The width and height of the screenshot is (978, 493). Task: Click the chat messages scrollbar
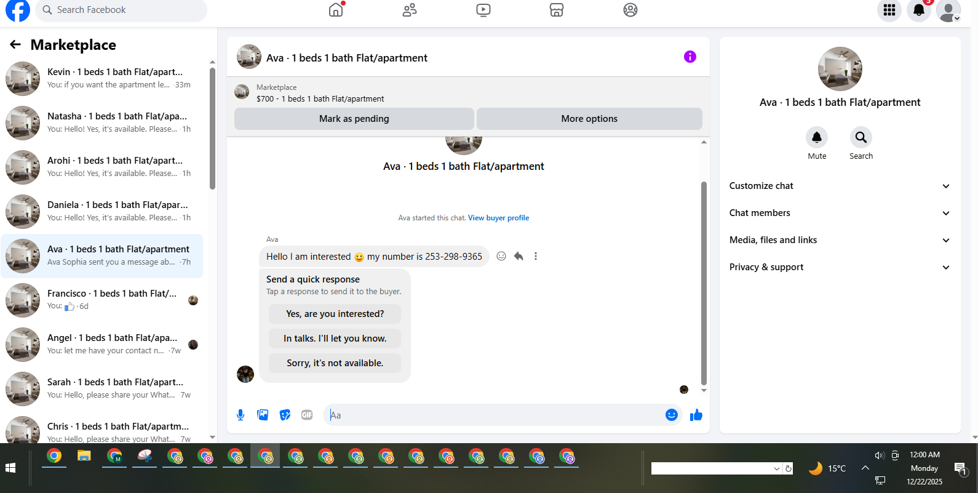[704, 283]
